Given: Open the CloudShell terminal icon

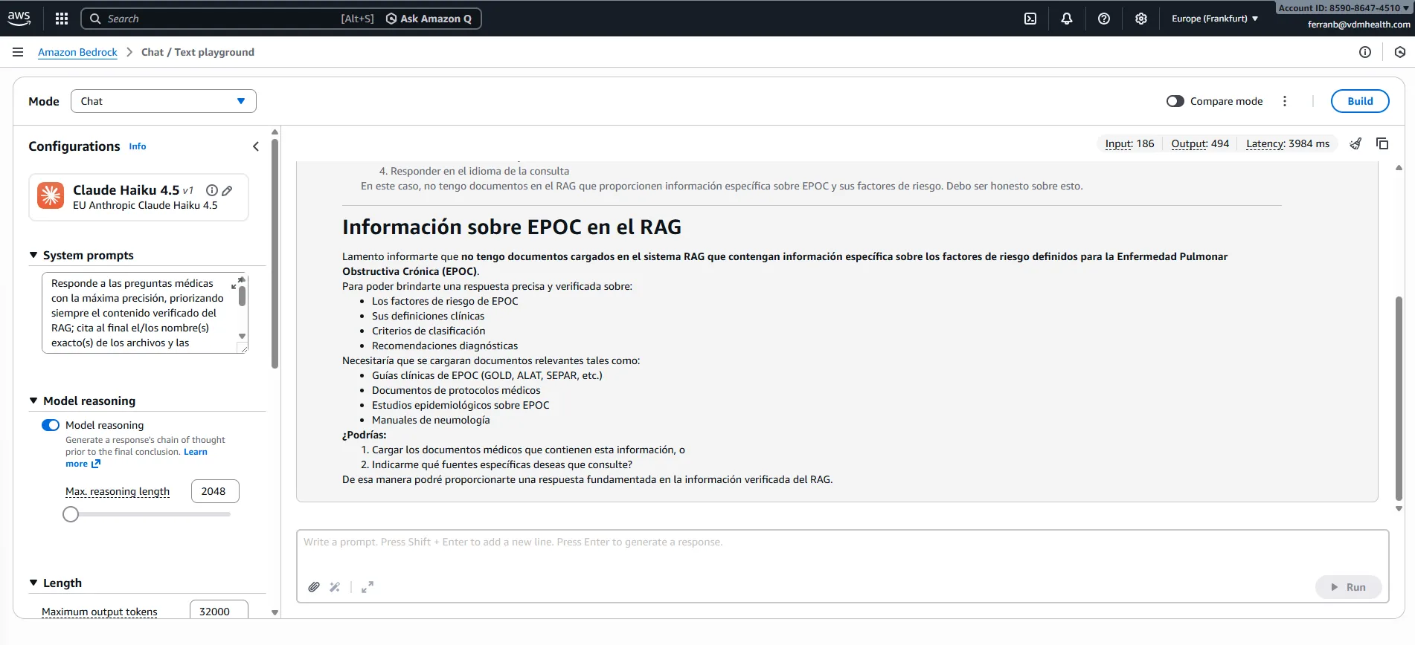Looking at the screenshot, I should pos(1030,19).
